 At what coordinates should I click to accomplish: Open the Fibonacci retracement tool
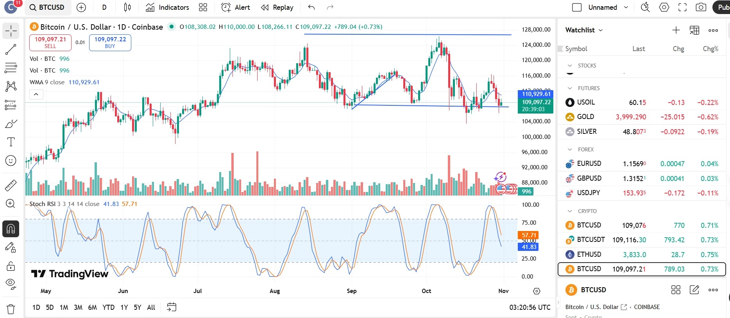(11, 68)
